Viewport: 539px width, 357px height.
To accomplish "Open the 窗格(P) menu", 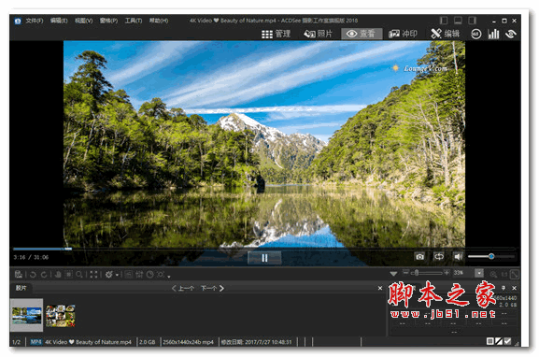I will coord(108,21).
